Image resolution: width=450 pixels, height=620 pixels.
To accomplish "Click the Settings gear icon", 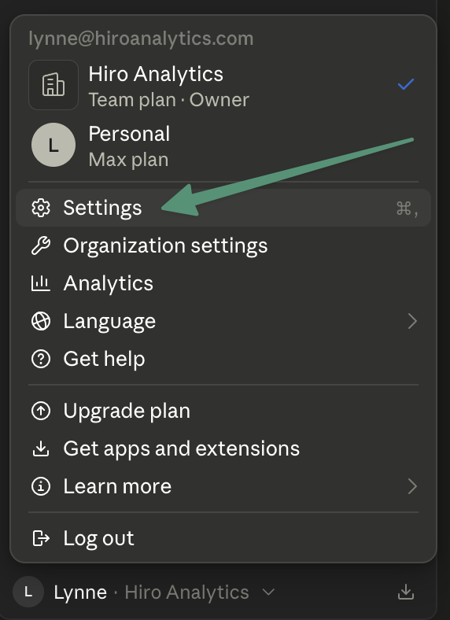I will click(41, 208).
